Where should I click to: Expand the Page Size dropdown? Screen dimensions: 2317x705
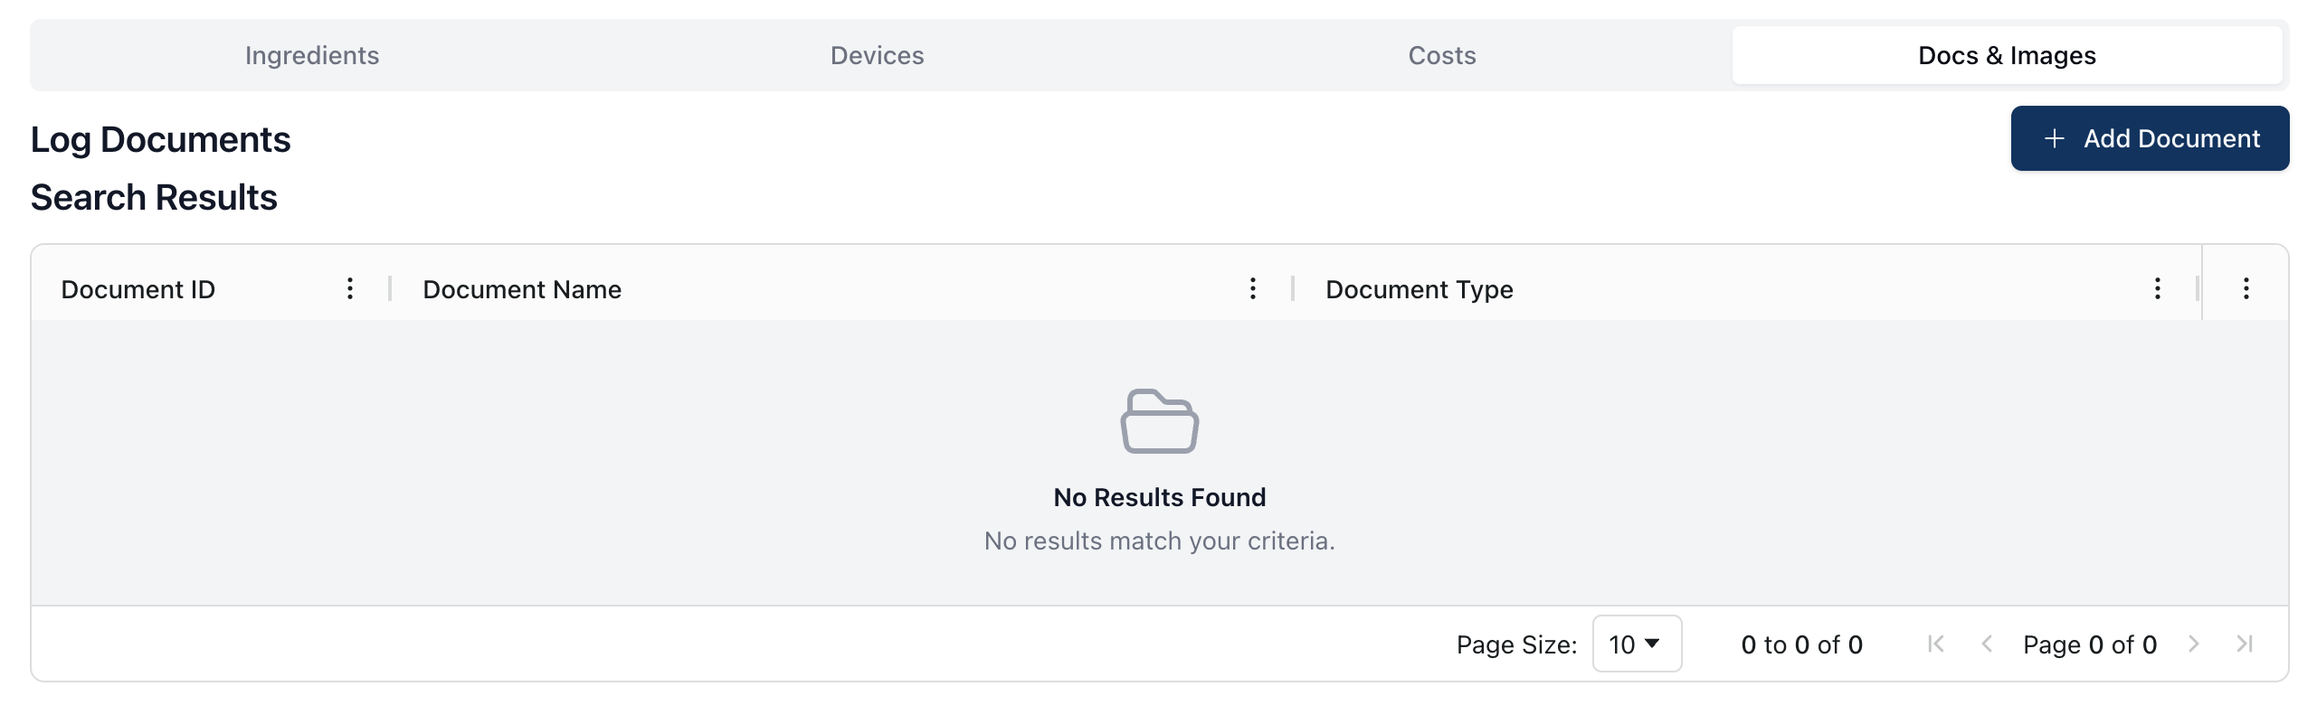click(1636, 644)
